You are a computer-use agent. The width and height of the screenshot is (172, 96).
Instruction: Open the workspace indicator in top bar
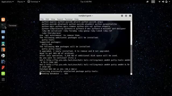153,2
